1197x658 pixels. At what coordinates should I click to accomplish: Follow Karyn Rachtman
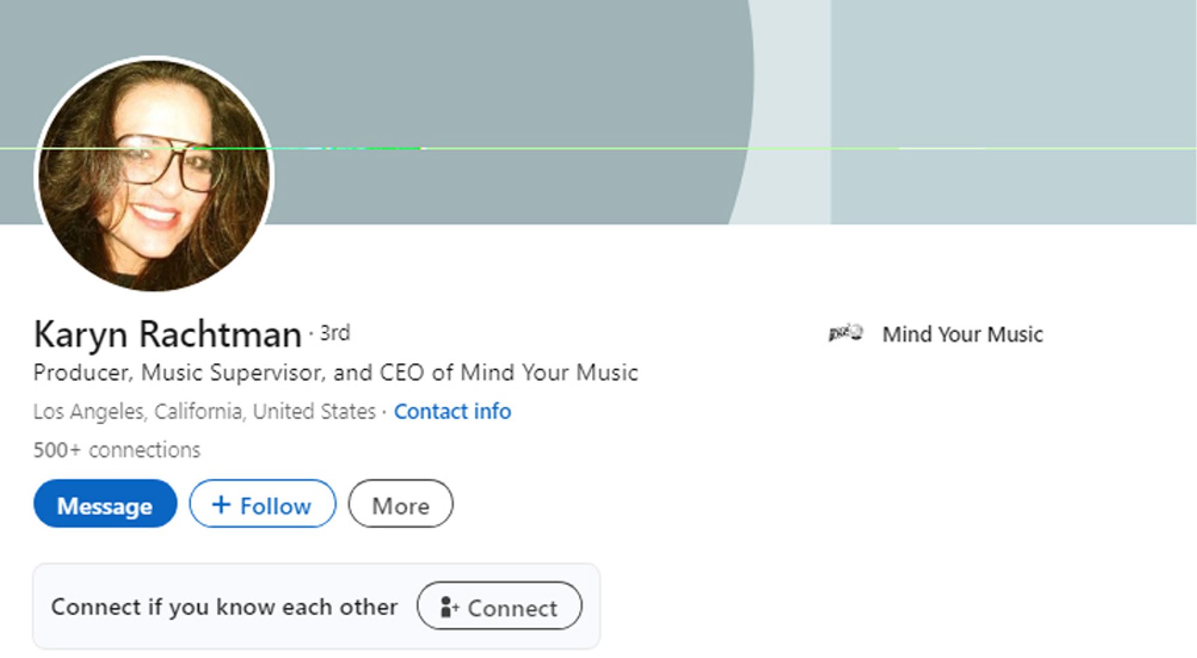pyautogui.click(x=263, y=504)
